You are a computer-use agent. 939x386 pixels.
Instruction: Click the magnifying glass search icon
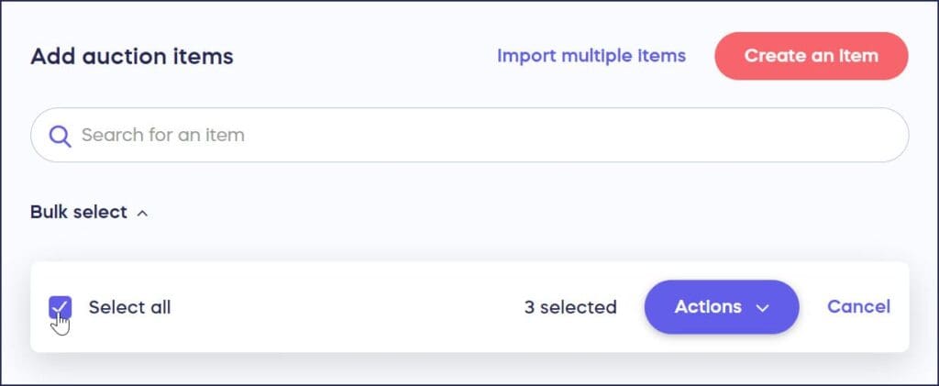[61, 136]
